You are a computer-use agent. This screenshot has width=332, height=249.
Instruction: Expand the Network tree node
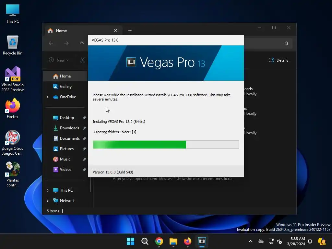click(x=47, y=201)
